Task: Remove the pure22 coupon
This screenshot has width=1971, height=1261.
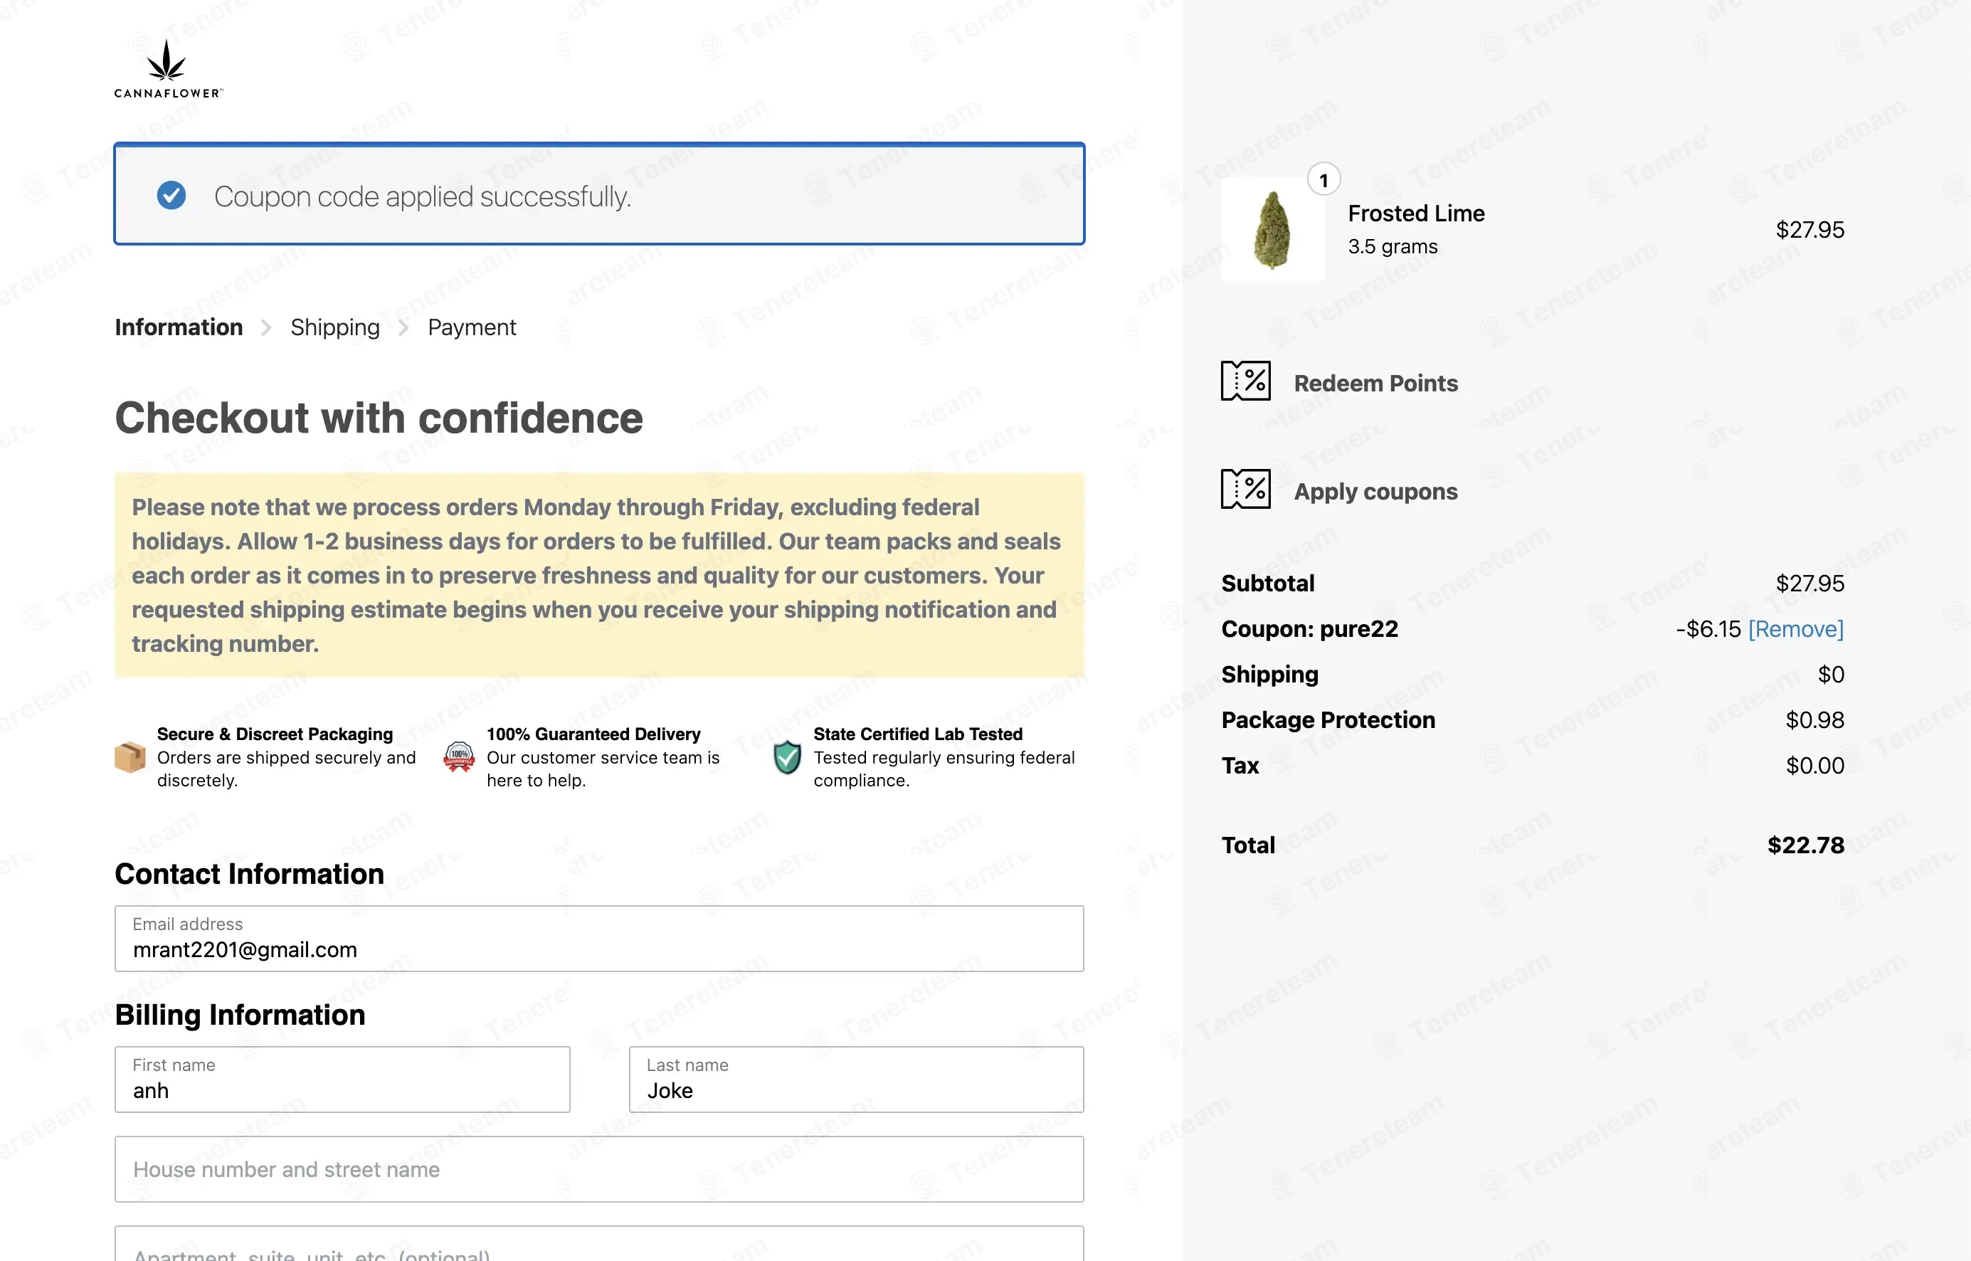Action: [x=1796, y=629]
